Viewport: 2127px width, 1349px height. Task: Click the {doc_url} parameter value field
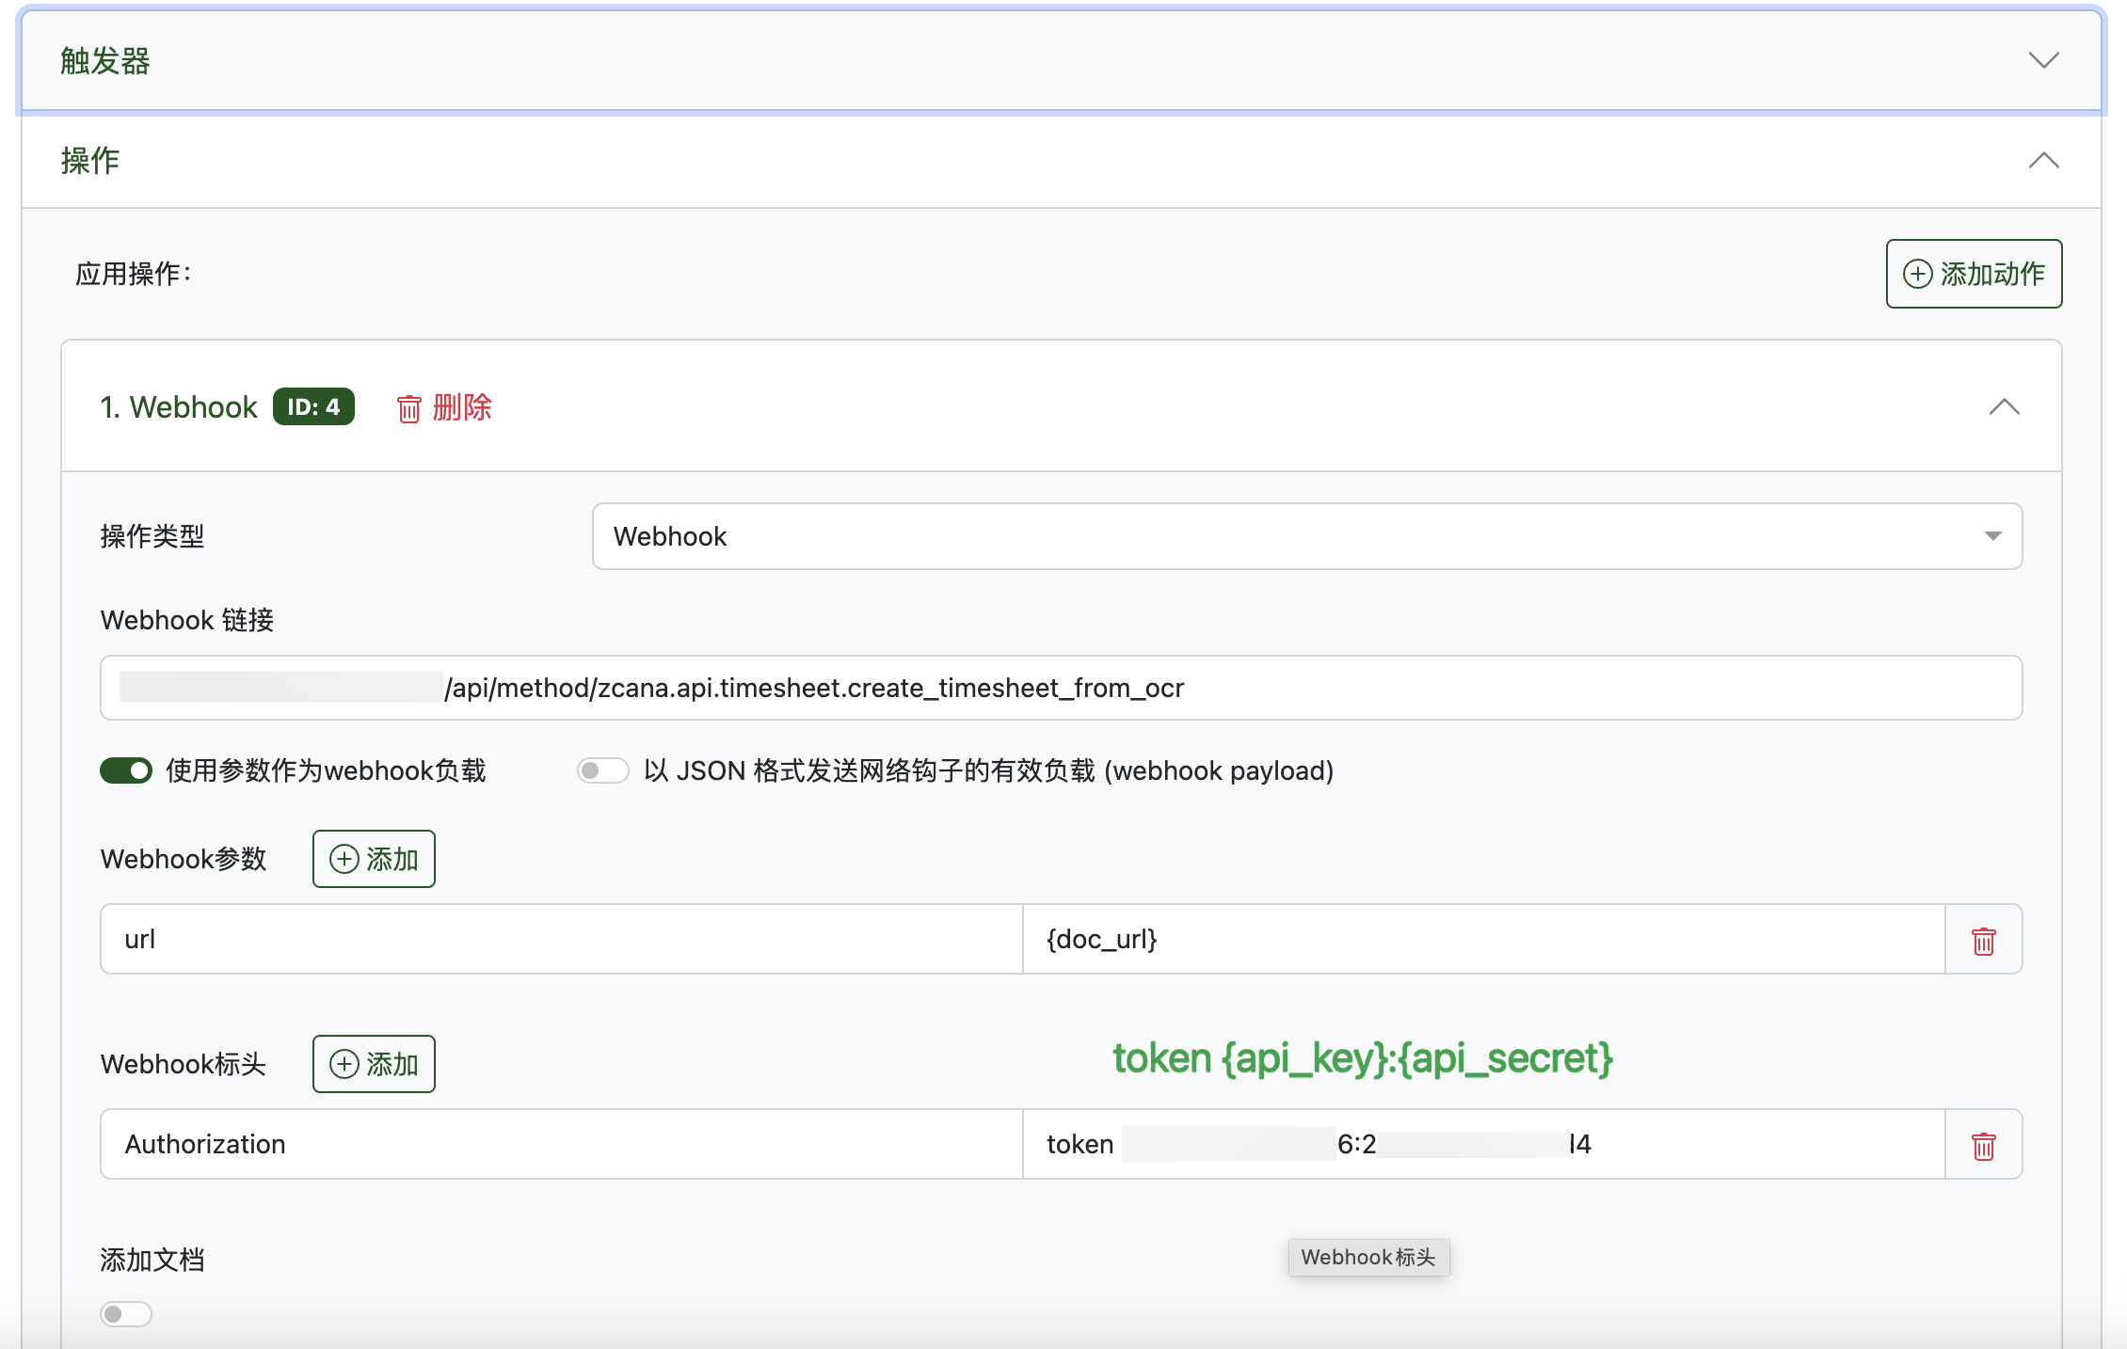pos(1482,939)
